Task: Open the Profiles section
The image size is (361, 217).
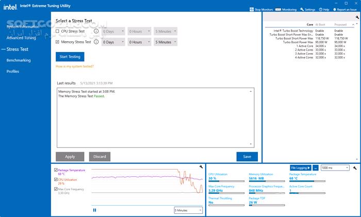Action: pos(13,71)
